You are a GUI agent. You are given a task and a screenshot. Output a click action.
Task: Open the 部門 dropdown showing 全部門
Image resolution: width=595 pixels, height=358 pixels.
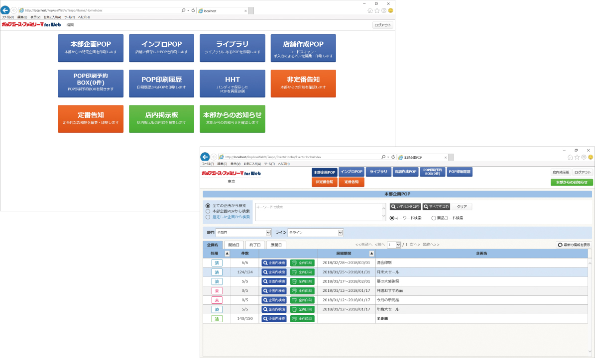[x=243, y=232]
